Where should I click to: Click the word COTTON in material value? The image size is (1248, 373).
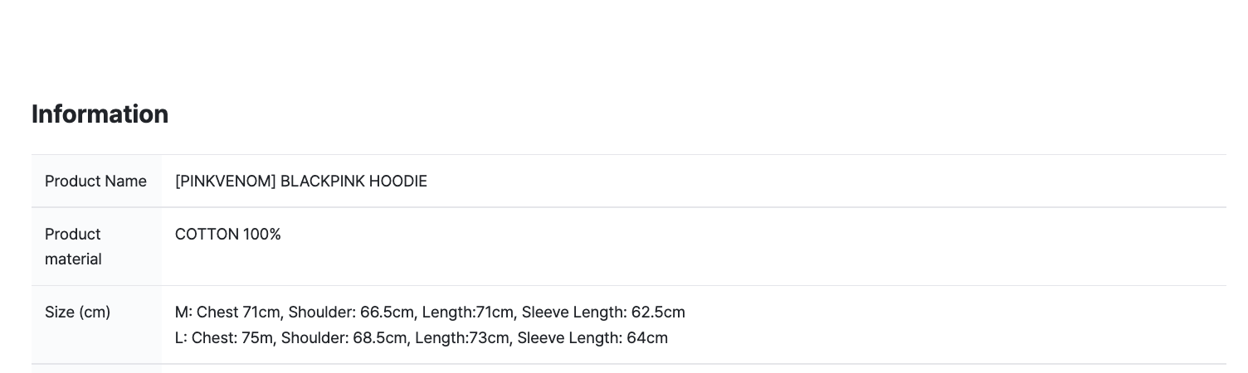(207, 234)
